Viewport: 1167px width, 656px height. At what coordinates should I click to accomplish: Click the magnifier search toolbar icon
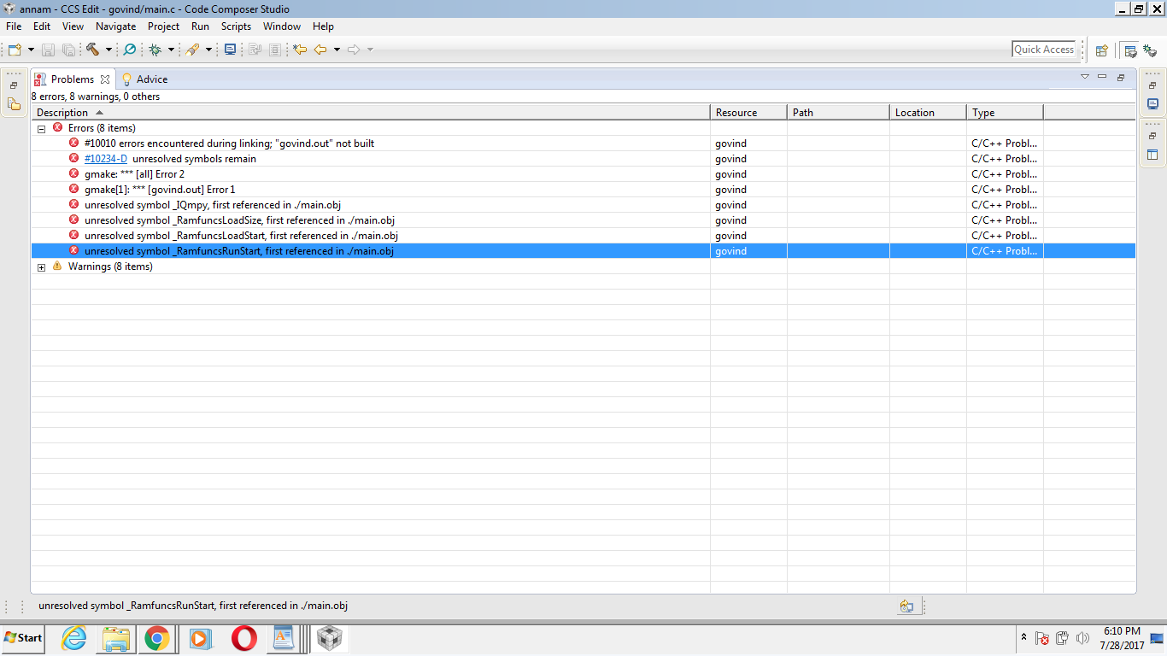tap(130, 50)
